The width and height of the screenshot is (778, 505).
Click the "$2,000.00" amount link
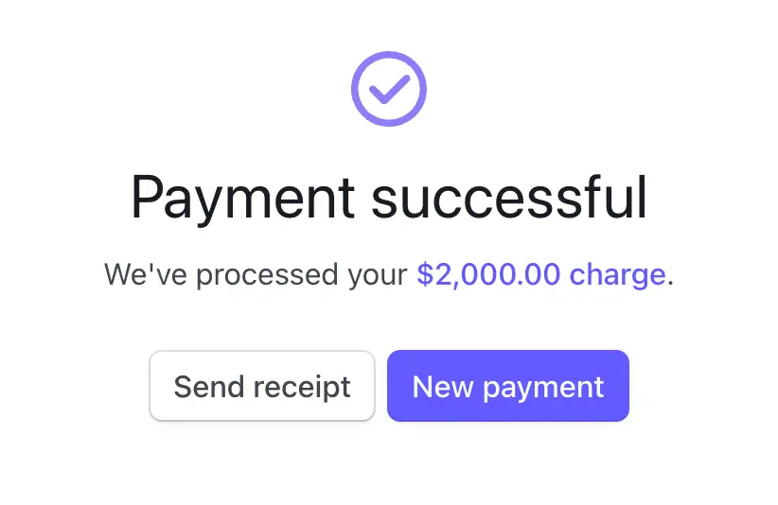490,275
